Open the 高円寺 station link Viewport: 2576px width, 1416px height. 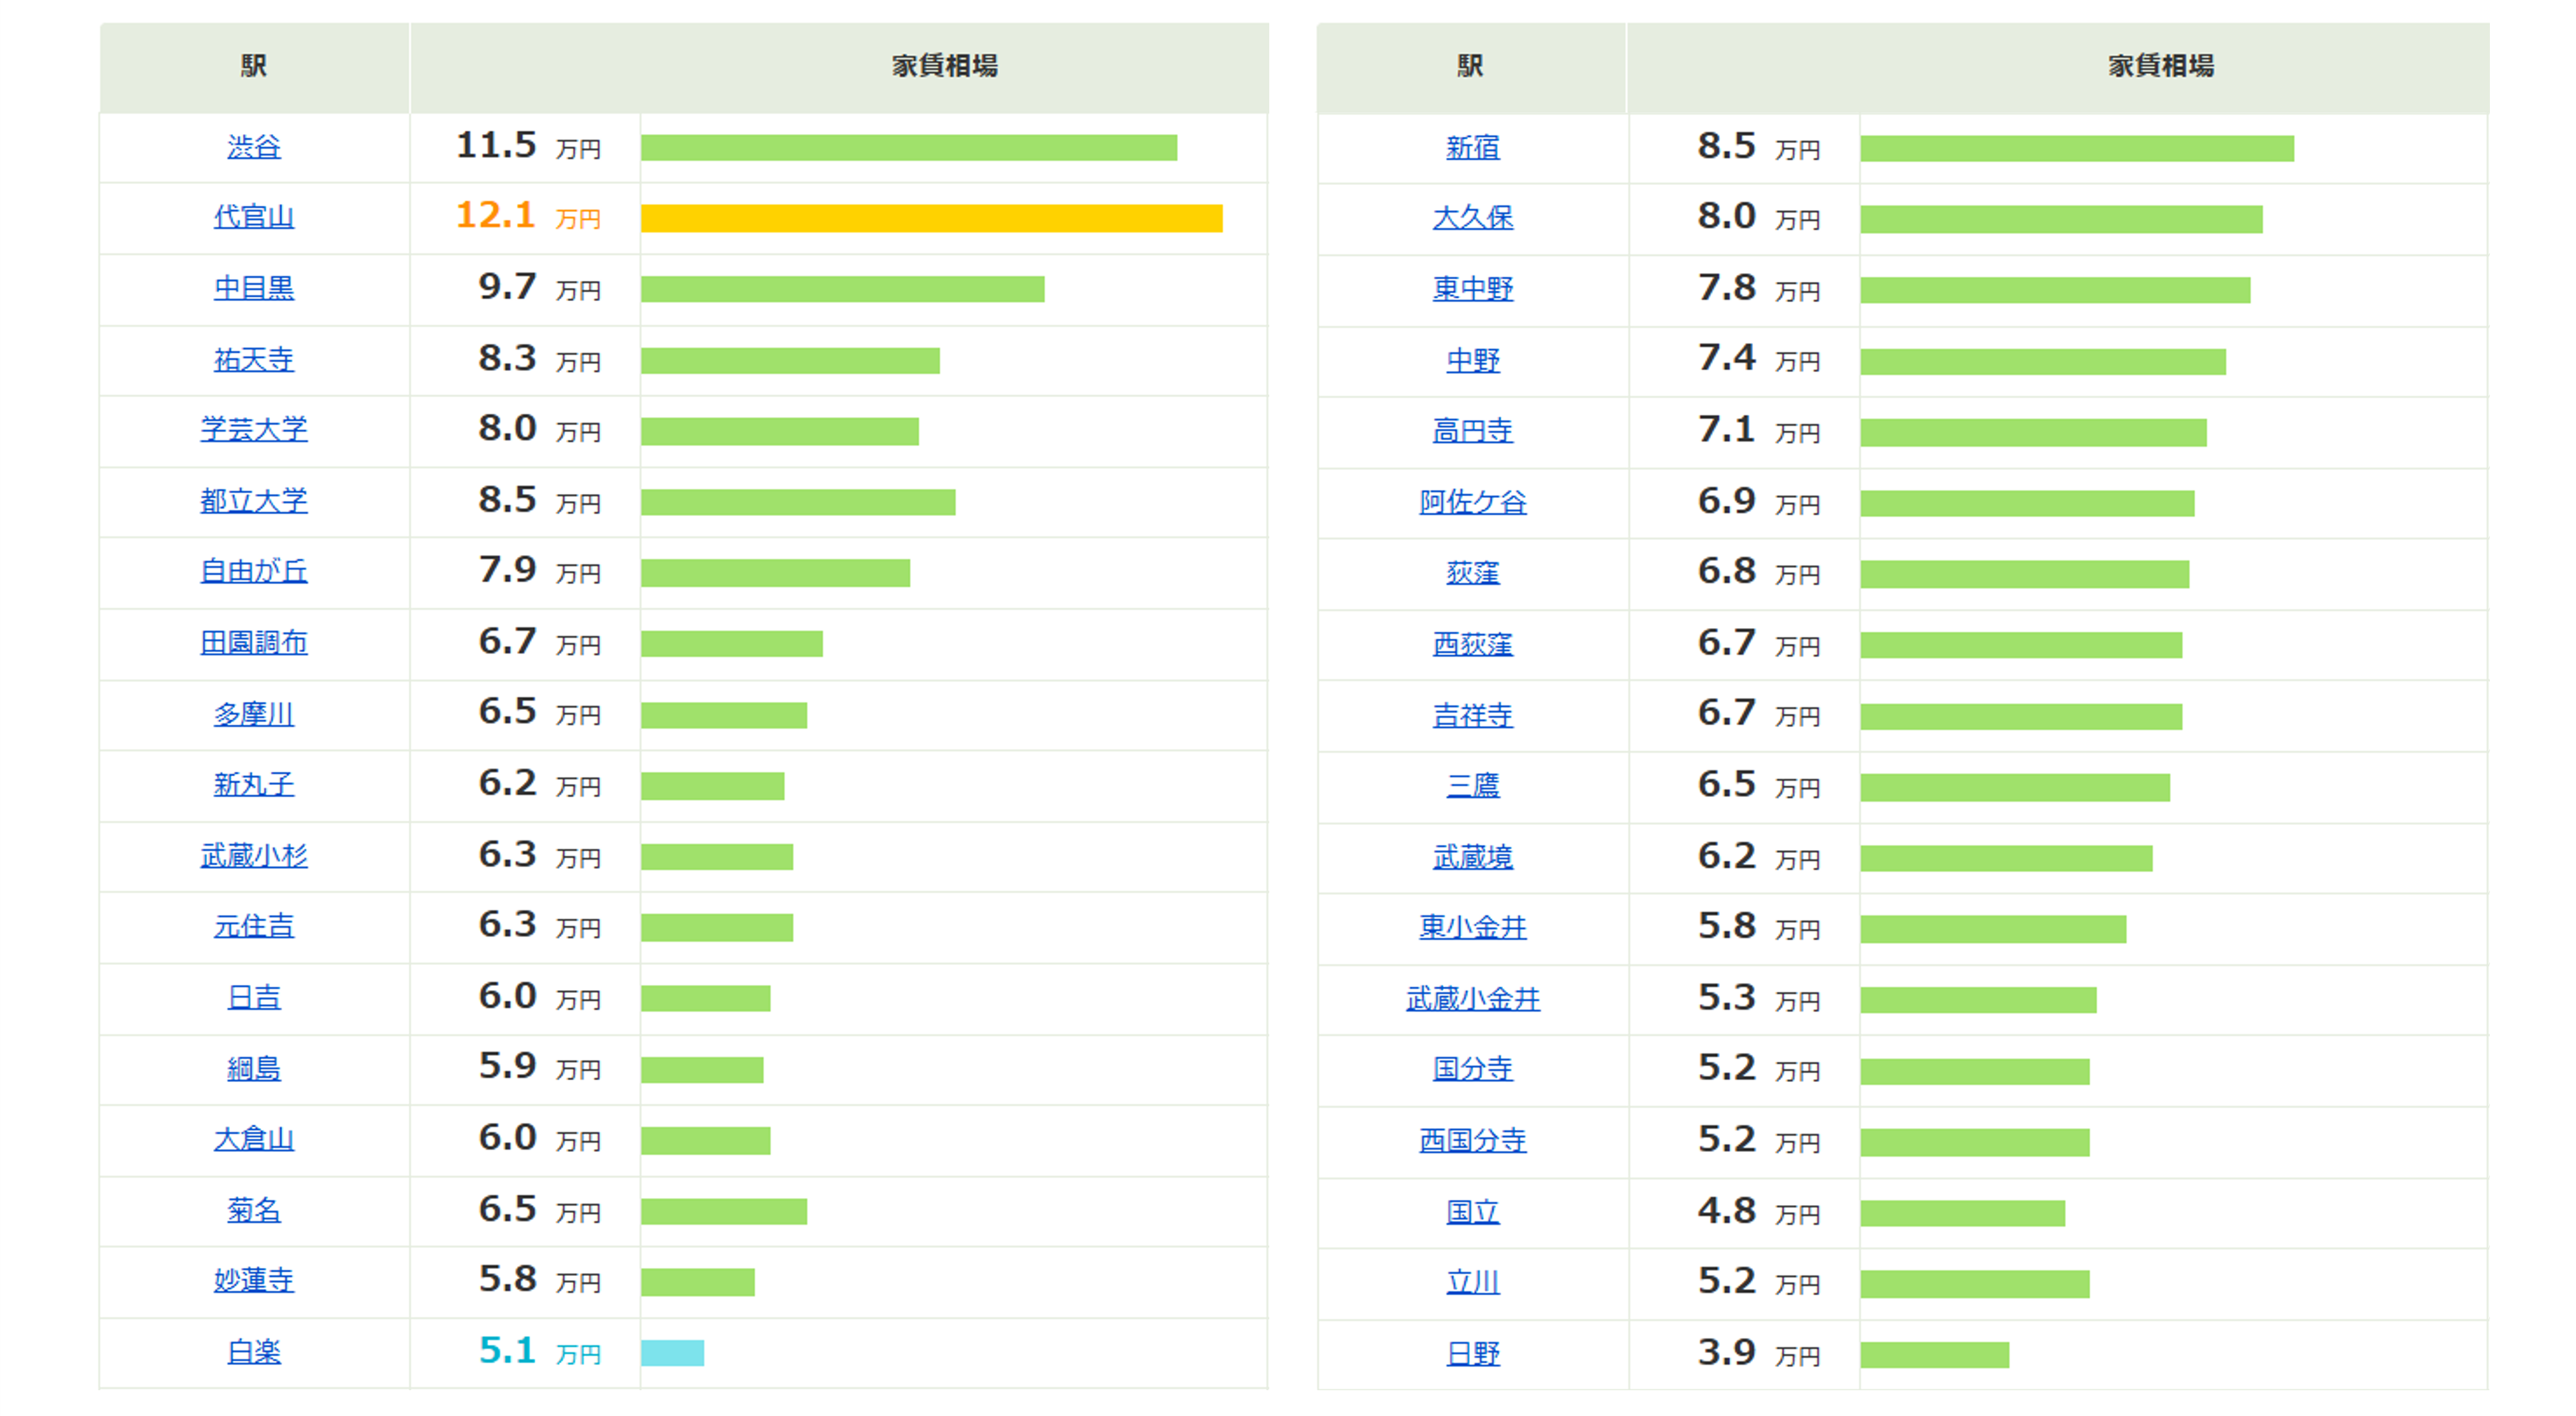1473,431
